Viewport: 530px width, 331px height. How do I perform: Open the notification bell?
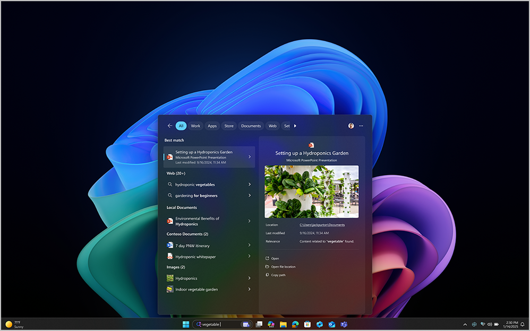coord(523,324)
